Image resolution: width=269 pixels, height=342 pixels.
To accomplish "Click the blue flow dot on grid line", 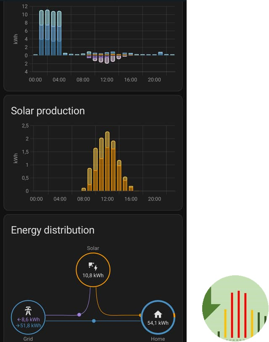I will (94, 321).
